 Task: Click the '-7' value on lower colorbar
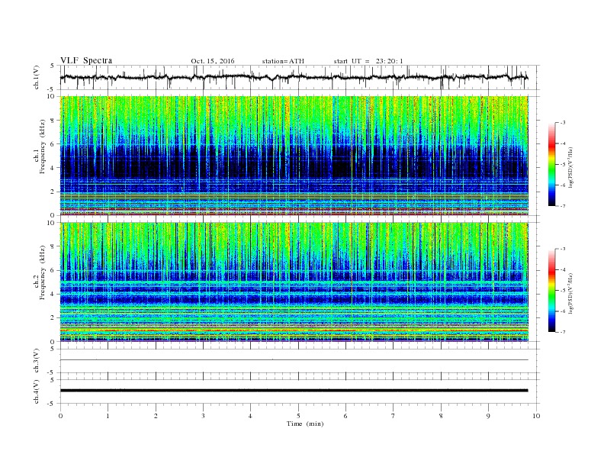click(x=563, y=332)
